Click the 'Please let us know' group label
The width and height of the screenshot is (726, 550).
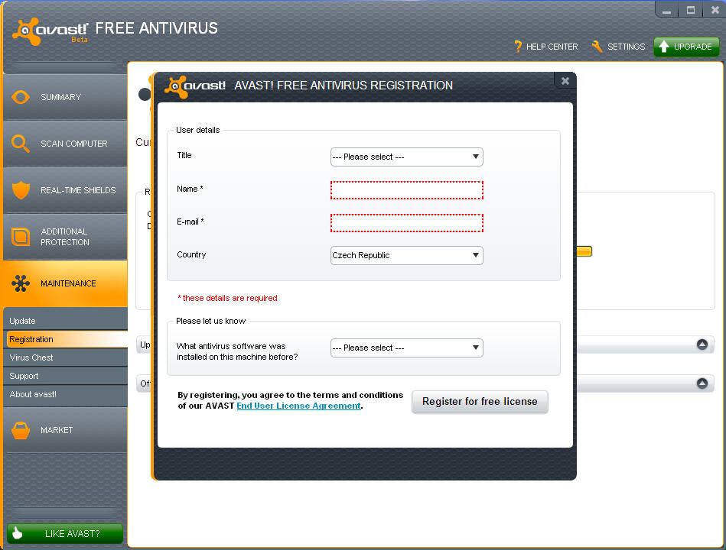210,321
